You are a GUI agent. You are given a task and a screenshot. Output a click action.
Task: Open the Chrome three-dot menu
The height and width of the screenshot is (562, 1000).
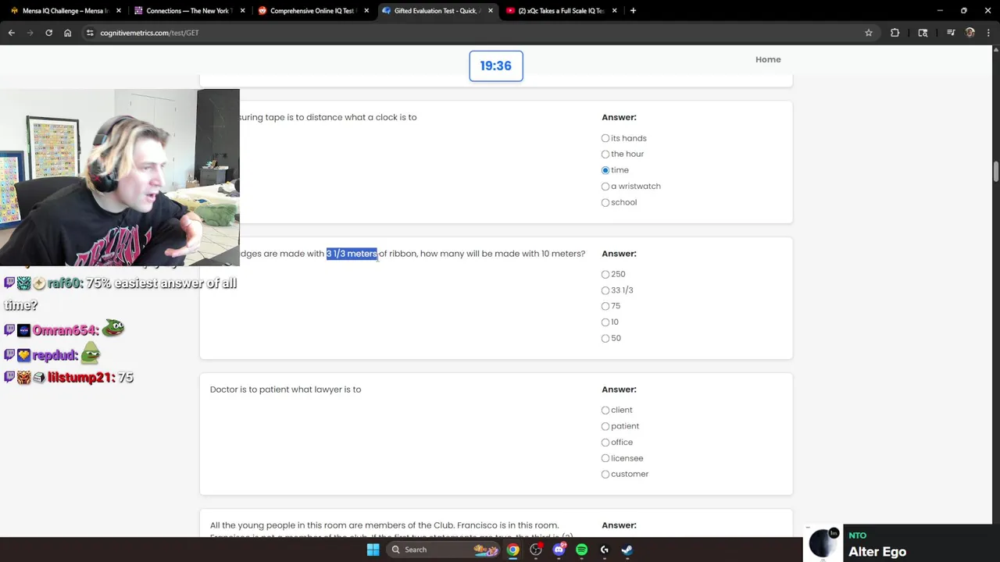click(x=988, y=33)
